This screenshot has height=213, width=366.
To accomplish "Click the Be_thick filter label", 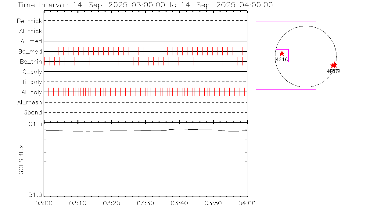I will pyautogui.click(x=30, y=21).
